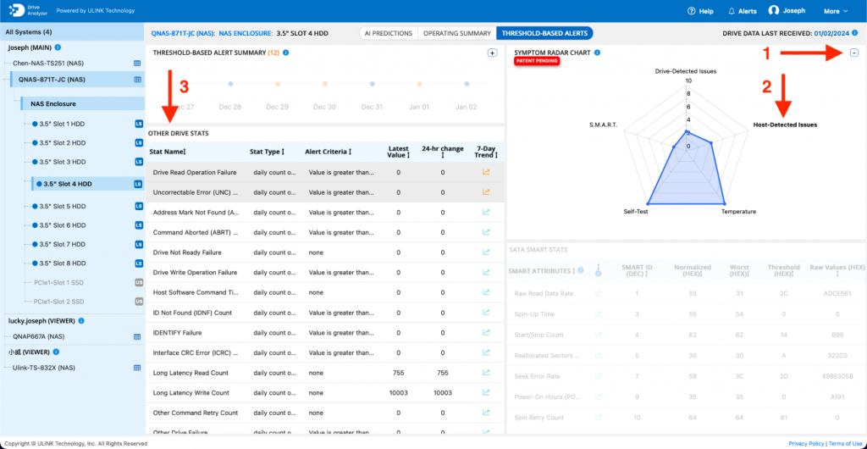This screenshot has height=449, width=867.
Task: Collapse the Symptom Radar Chart panel
Action: [854, 53]
